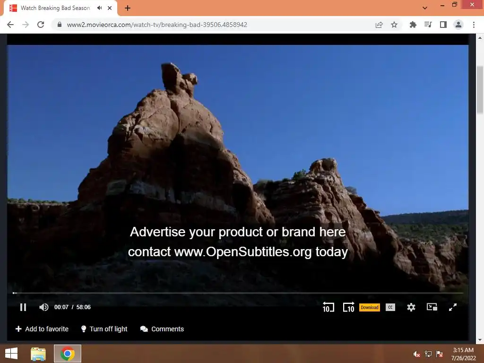
Task: Click the 00:07 elapsed time text
Action: 61,307
